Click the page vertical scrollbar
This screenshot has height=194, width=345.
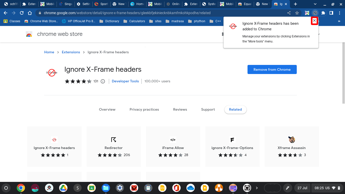point(343,73)
